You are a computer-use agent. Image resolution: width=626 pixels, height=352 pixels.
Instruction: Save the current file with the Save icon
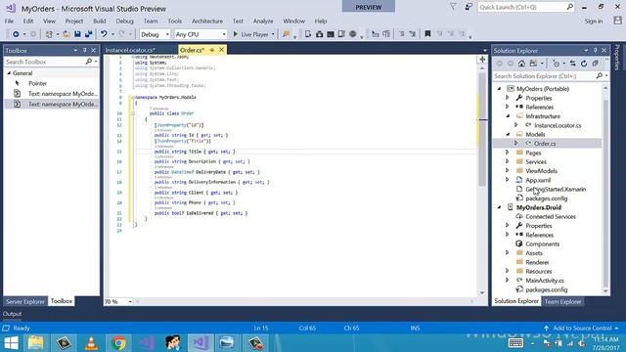pos(77,34)
